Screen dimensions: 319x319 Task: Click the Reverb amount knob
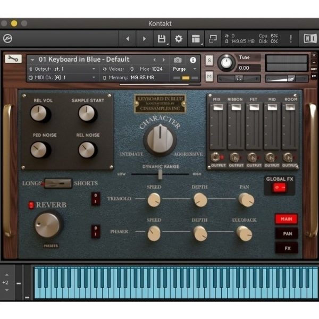pos(48,225)
